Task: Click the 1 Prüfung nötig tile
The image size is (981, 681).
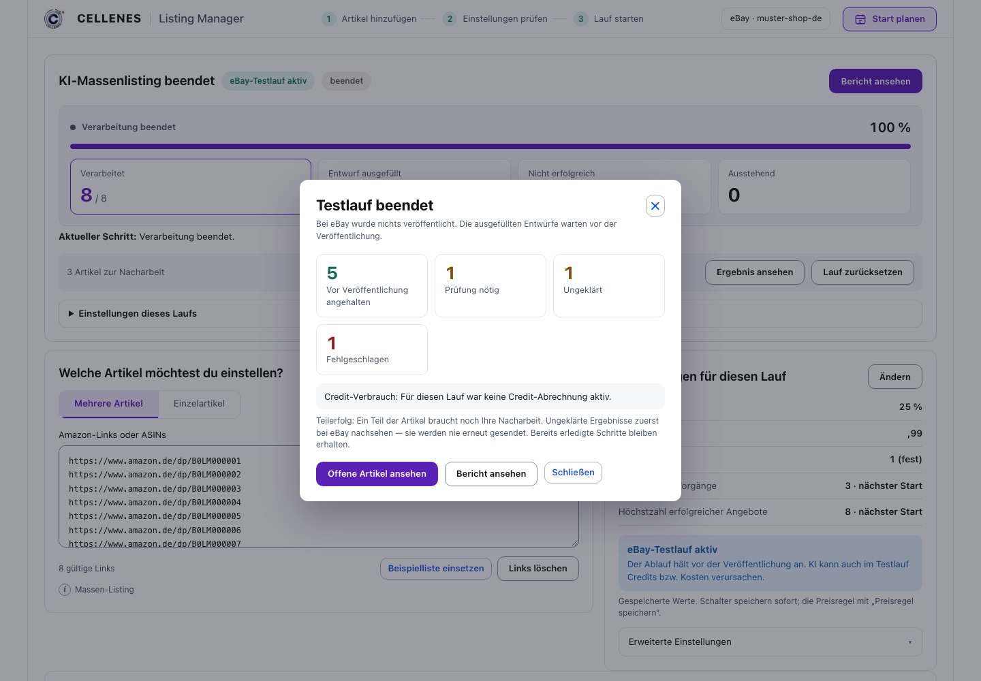Action: (490, 286)
